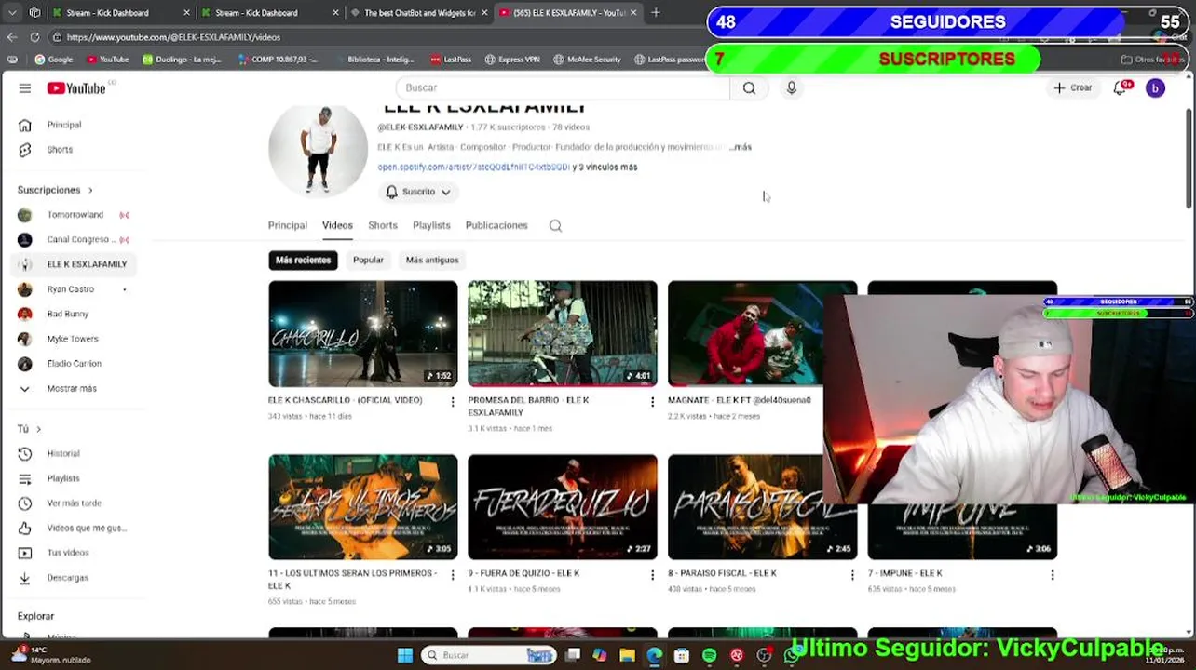Open a new browser tab
The image size is (1196, 670).
coord(655,12)
